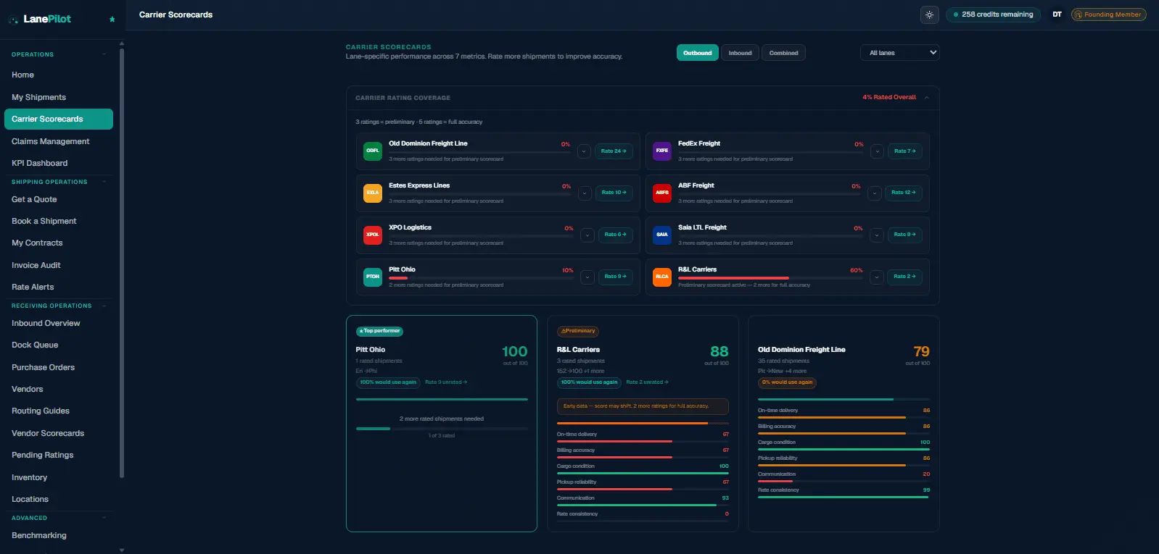Click the star icon beside LanePilot logo
This screenshot has height=554, width=1159.
click(112, 20)
